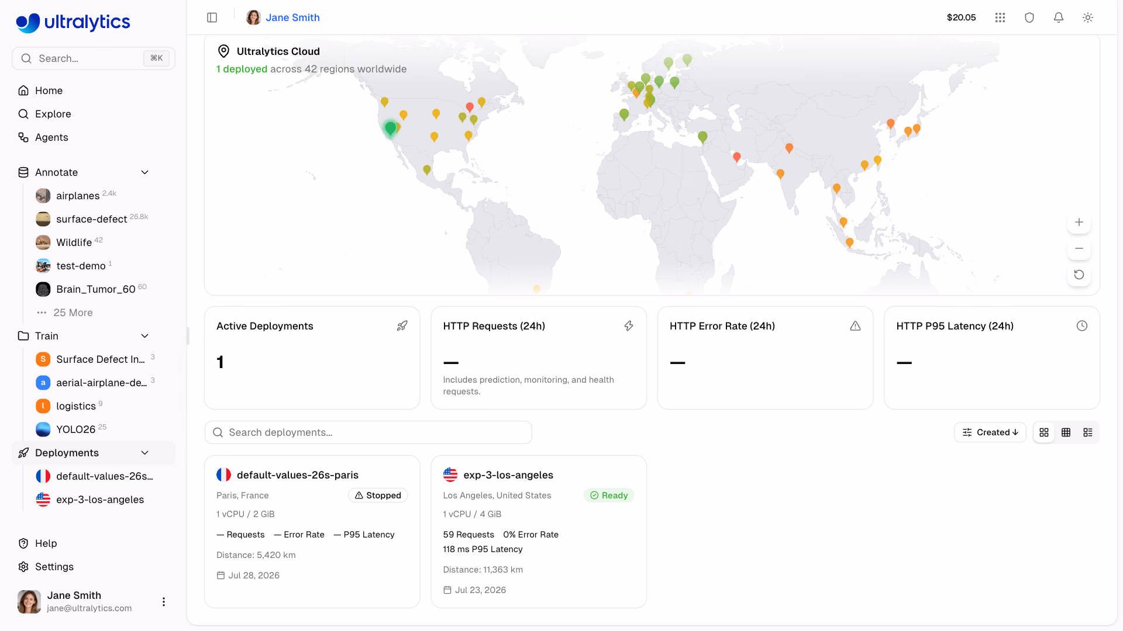Click the lightning icon in HTTP Requests
The height and width of the screenshot is (631, 1123).
[629, 326]
